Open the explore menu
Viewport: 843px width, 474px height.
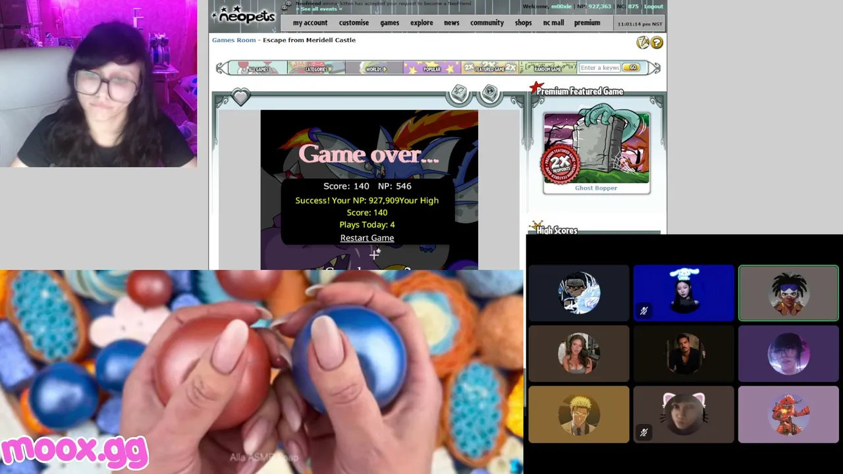[421, 22]
